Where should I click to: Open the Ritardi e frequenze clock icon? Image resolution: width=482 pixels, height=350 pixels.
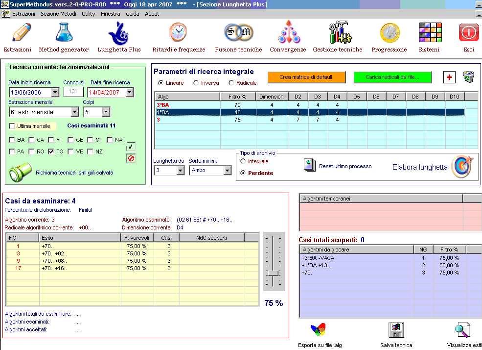click(178, 32)
